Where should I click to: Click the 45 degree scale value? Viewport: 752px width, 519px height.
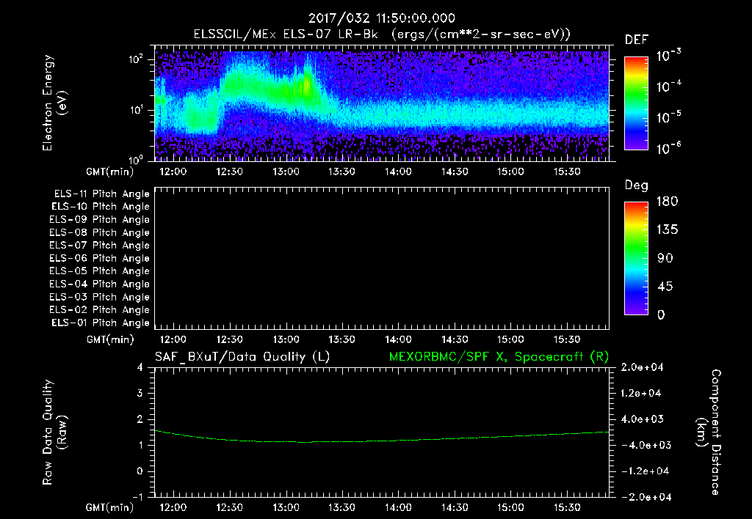click(665, 287)
